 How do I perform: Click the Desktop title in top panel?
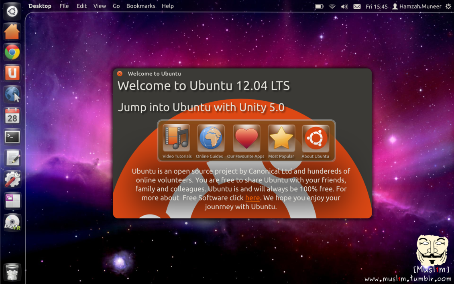coord(40,6)
